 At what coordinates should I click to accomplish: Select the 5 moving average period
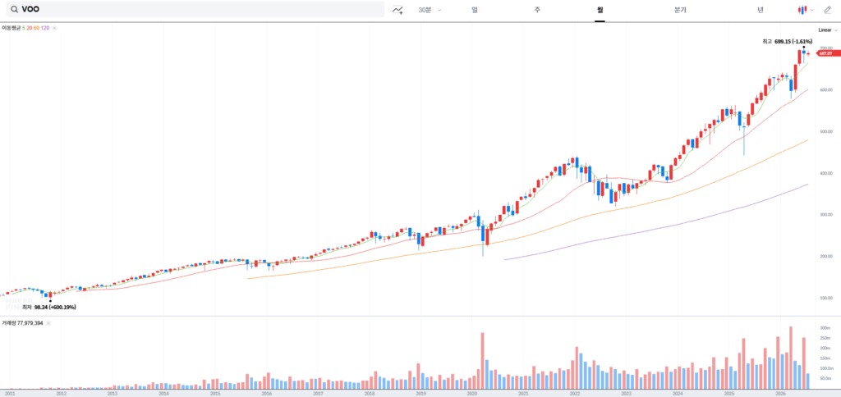(24, 28)
